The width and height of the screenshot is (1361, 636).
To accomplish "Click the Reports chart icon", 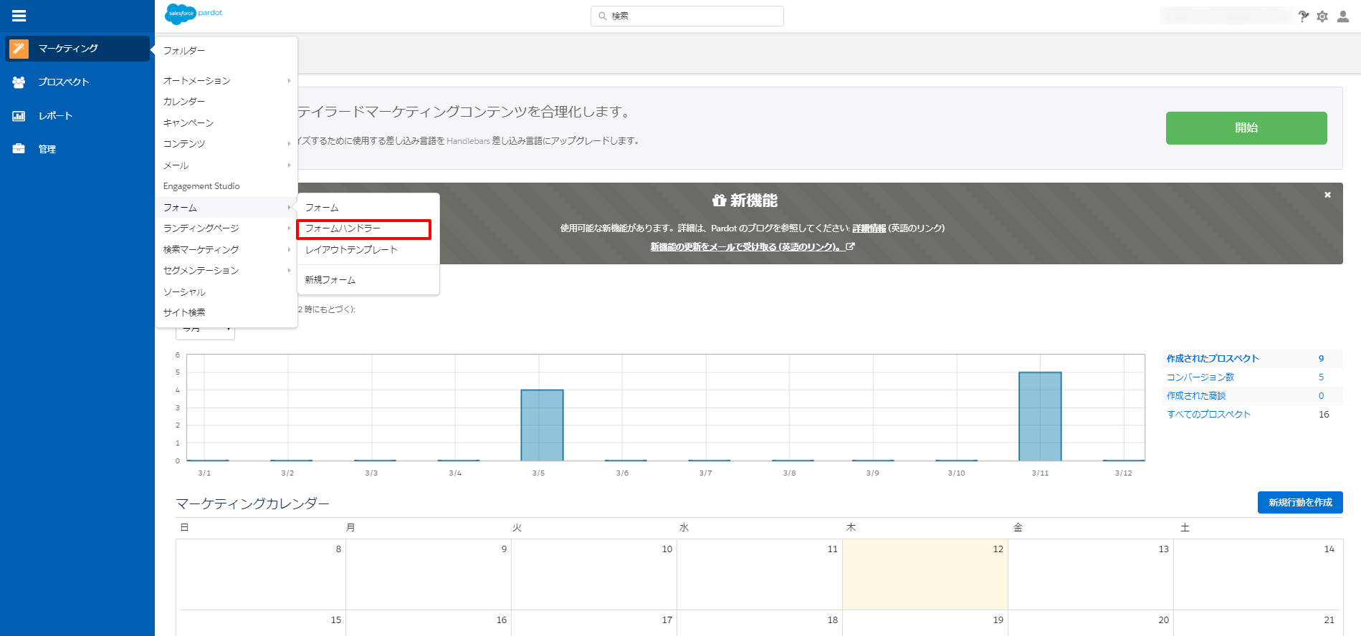I will point(19,116).
